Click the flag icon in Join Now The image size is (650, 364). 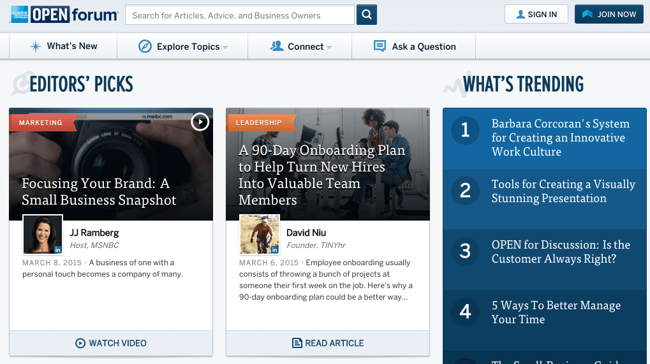click(587, 14)
